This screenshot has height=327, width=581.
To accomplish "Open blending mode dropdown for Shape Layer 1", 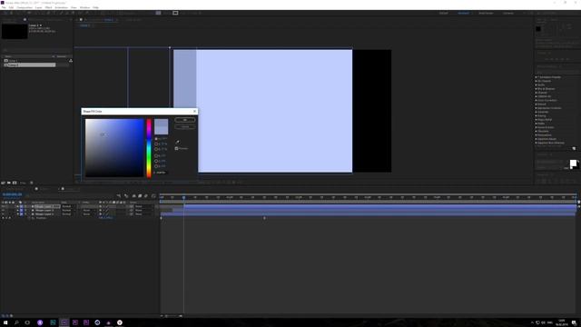I will click(69, 206).
